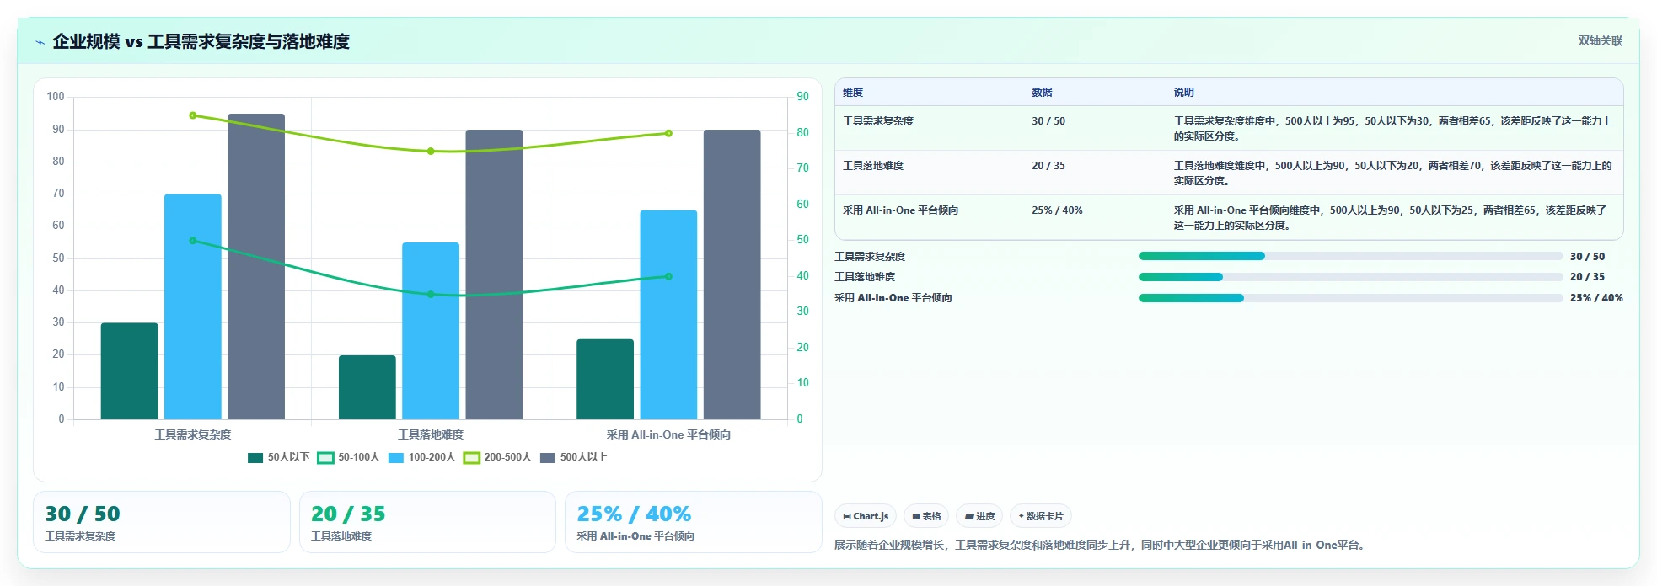Click the 25% / 40% table cell
The height and width of the screenshot is (586, 1657).
pos(1057,210)
